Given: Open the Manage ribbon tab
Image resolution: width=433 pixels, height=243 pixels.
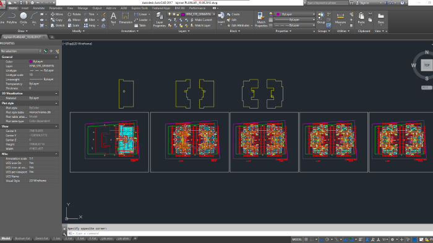Looking at the screenshot, I should tap(82, 8).
